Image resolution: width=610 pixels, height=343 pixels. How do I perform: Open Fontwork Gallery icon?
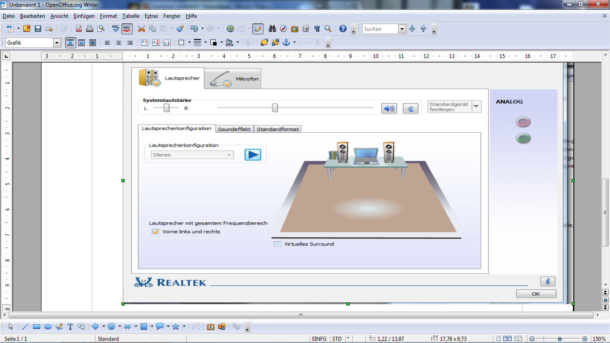211,326
